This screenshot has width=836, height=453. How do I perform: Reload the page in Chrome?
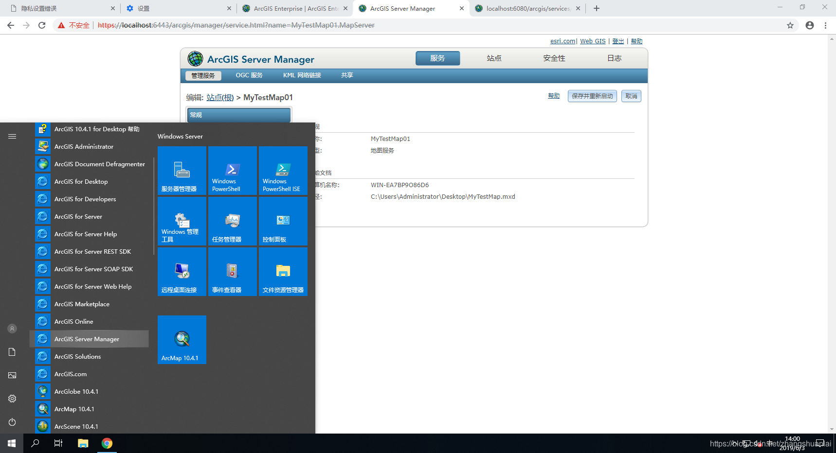coord(42,25)
